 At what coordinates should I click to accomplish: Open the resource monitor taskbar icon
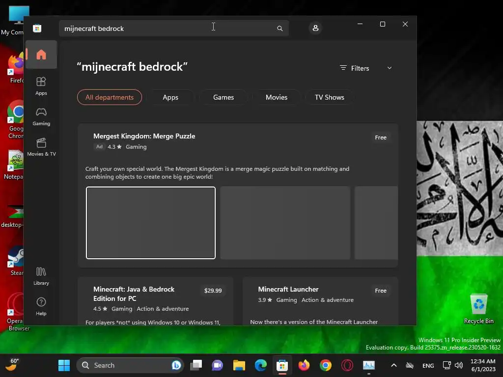point(368,365)
